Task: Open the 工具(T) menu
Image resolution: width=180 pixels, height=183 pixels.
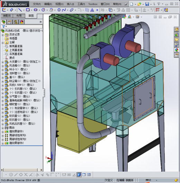Action: click(81, 4)
